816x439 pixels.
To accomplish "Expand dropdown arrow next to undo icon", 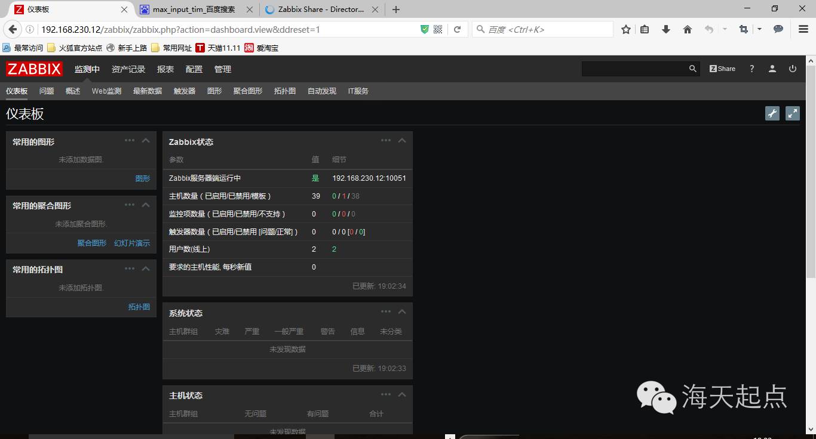I will point(725,29).
